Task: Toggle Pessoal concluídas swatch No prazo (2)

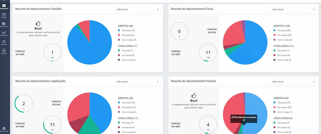Action: (x=275, y=122)
